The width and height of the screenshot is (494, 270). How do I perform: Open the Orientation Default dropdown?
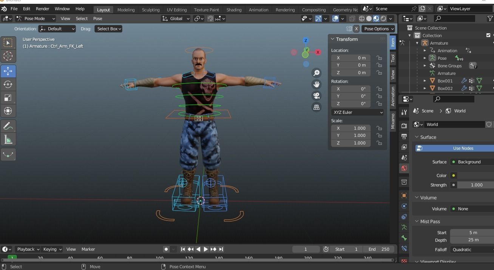[57, 29]
